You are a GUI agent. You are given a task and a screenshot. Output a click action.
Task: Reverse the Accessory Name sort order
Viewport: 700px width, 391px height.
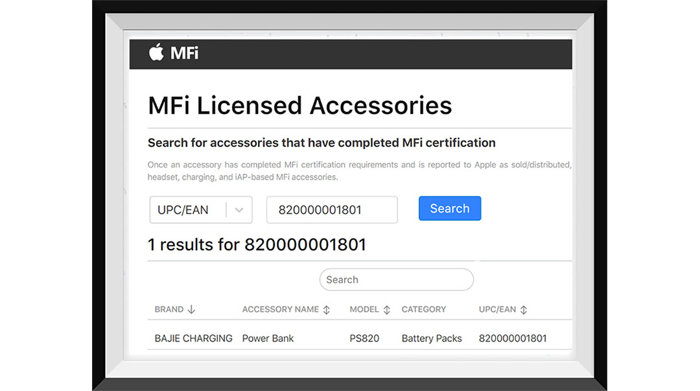326,309
